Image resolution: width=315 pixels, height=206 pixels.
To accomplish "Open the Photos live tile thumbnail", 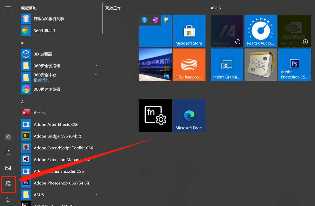I will tap(155, 65).
